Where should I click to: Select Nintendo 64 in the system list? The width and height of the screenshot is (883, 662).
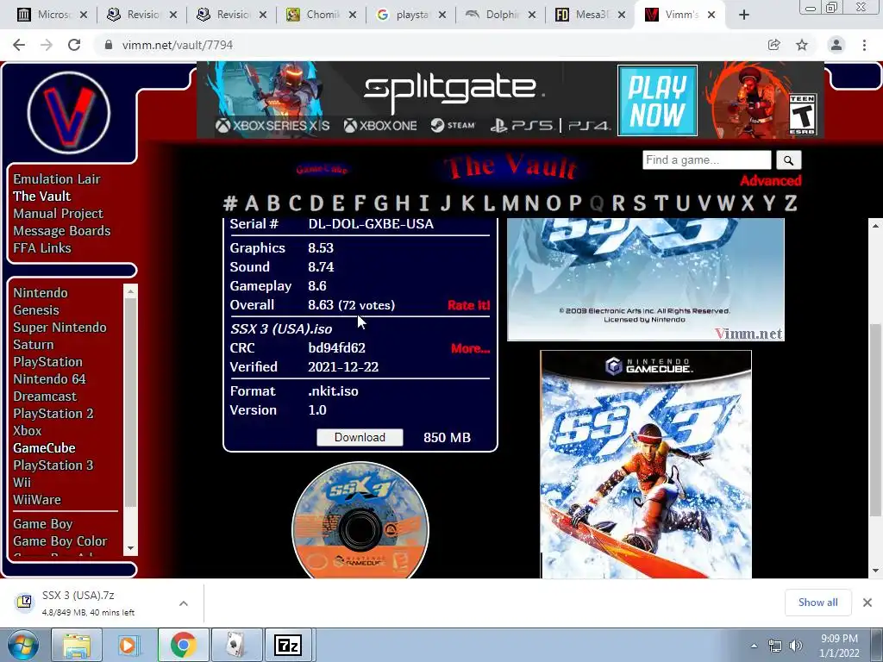[49, 379]
